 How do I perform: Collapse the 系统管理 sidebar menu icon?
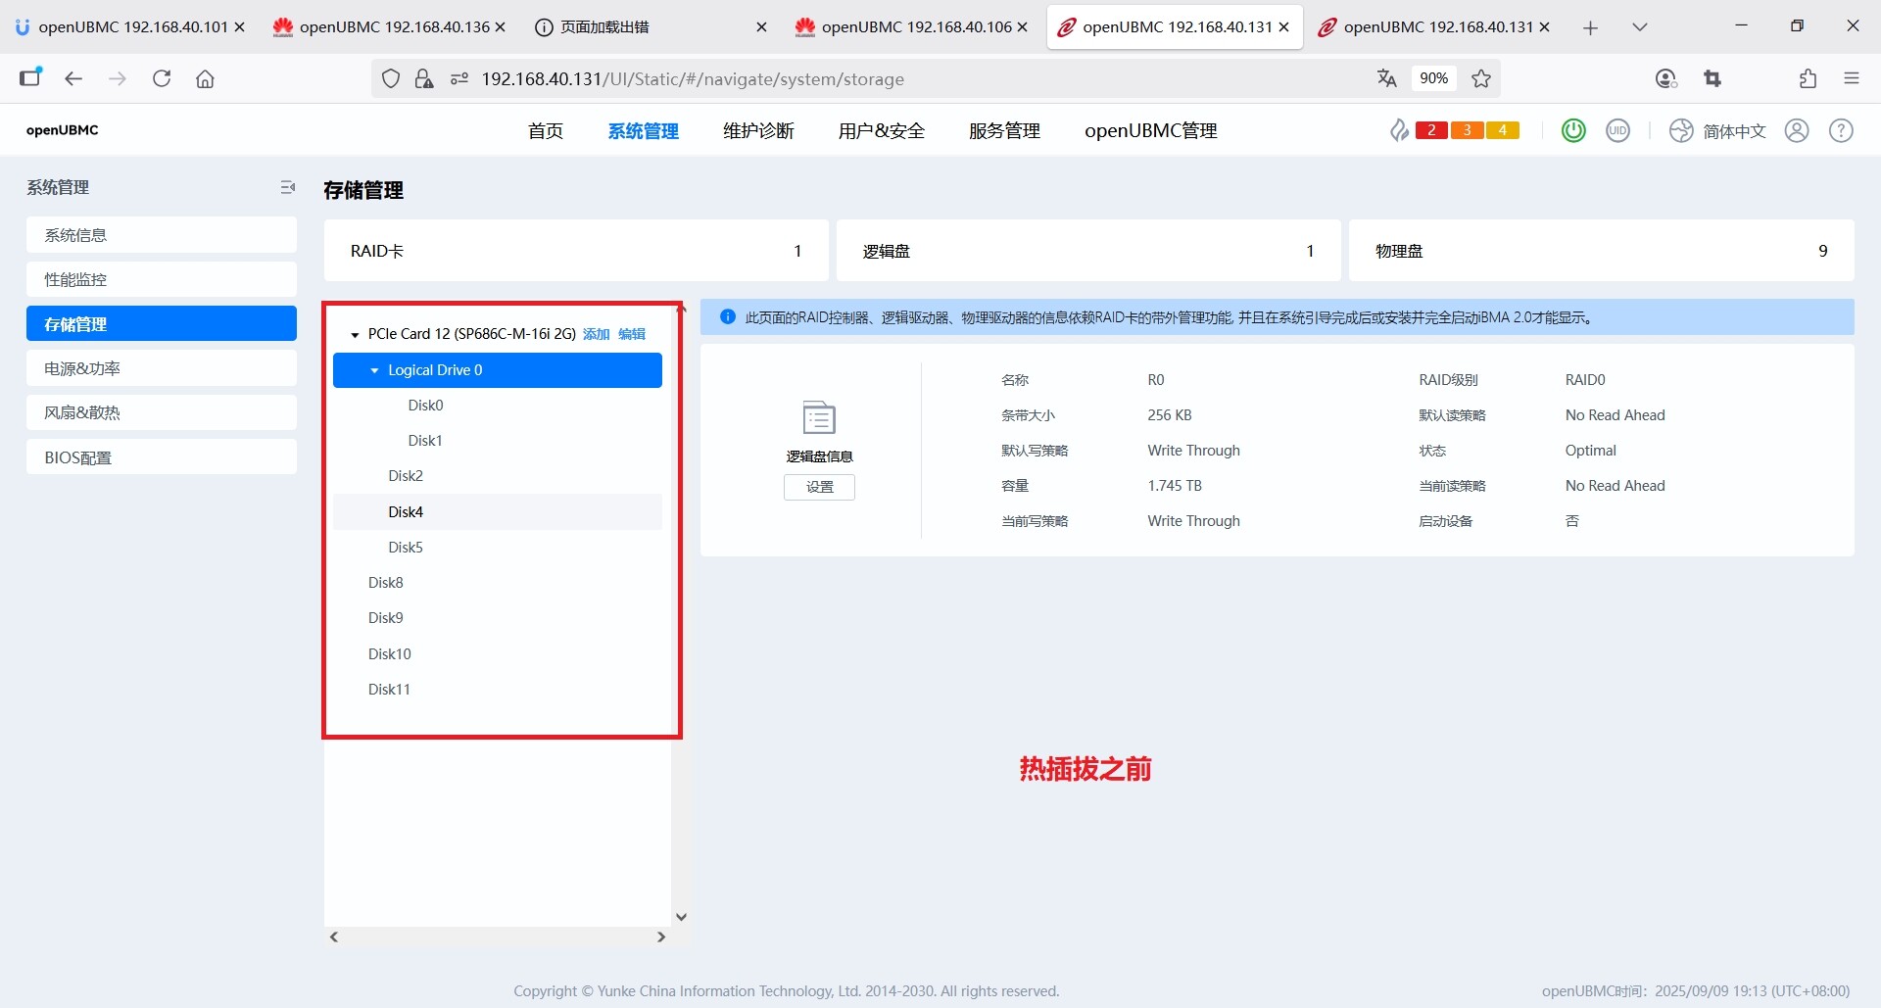[287, 187]
